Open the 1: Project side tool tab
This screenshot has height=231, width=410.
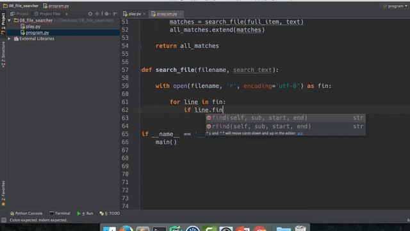pyautogui.click(x=3, y=23)
